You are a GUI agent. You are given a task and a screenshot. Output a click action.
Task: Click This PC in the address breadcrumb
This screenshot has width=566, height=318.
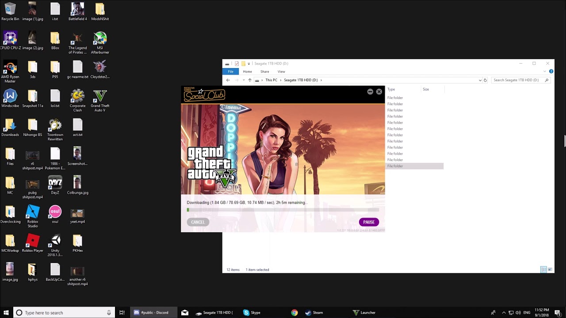pyautogui.click(x=271, y=80)
